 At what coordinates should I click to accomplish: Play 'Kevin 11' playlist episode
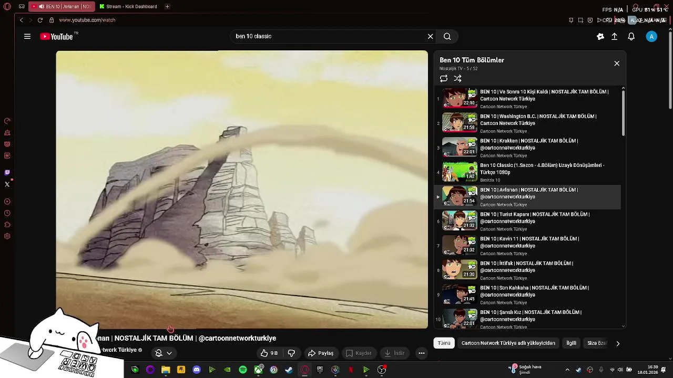tap(528, 246)
